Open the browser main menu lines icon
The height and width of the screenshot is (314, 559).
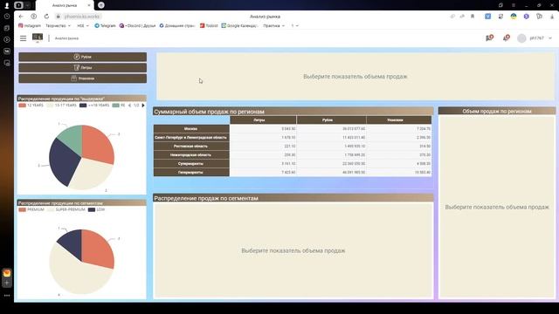[x=514, y=5]
